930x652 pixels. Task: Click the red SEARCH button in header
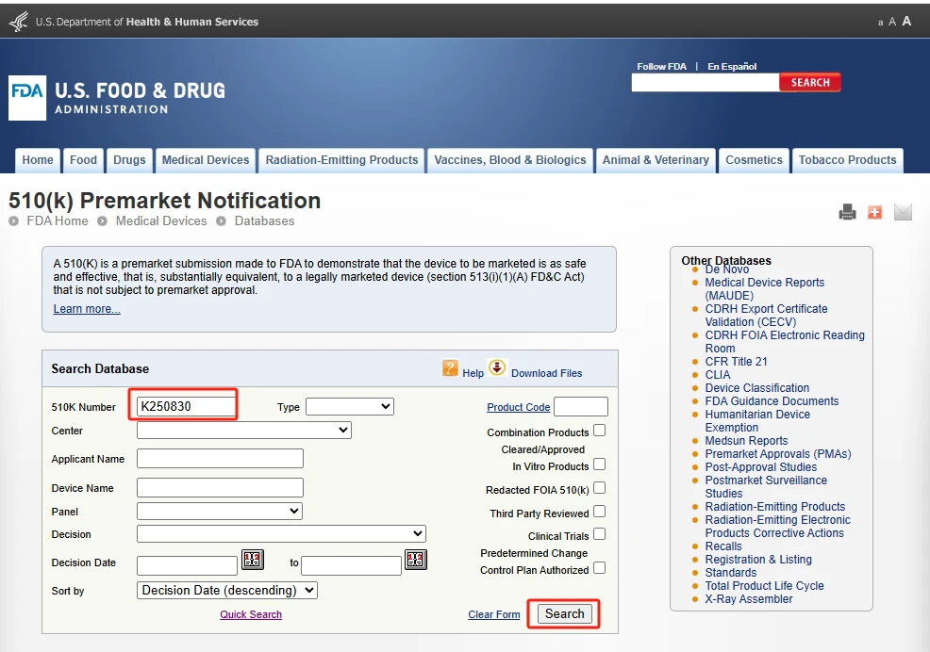tap(810, 82)
